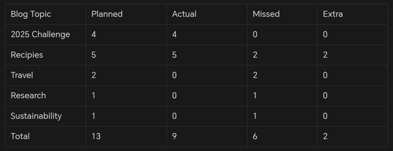Select the Sustainability topic cell
393x151 pixels.
[x=36, y=116]
